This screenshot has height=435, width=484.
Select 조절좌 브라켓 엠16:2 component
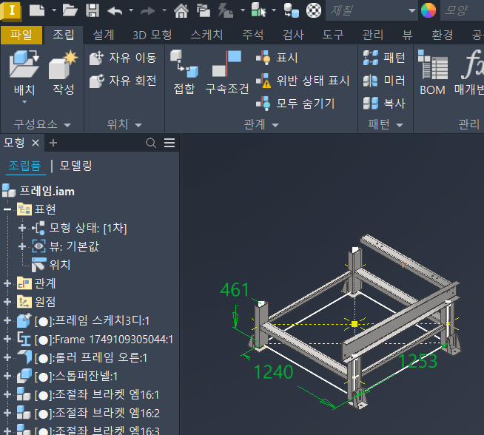(97, 414)
